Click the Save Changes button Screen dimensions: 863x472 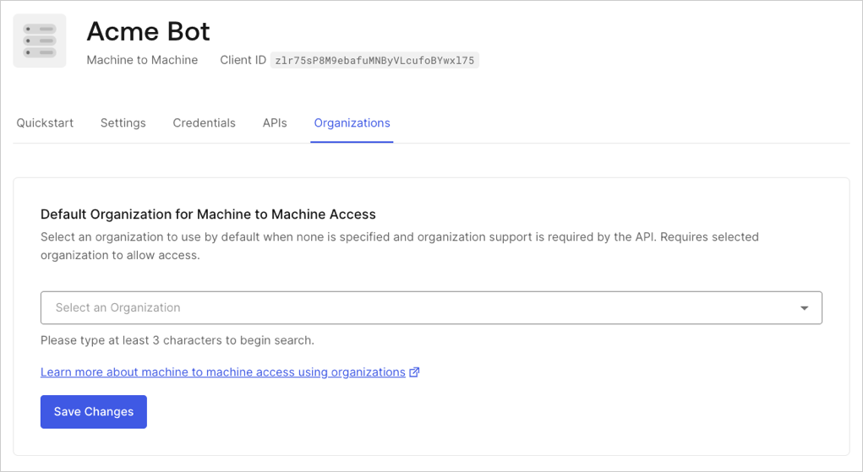click(x=94, y=411)
